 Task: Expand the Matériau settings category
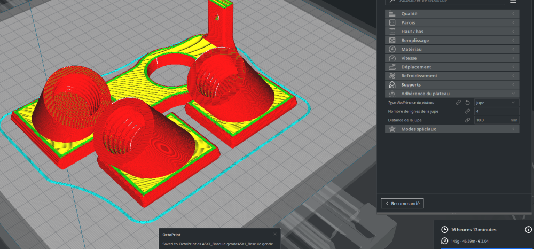click(452, 49)
